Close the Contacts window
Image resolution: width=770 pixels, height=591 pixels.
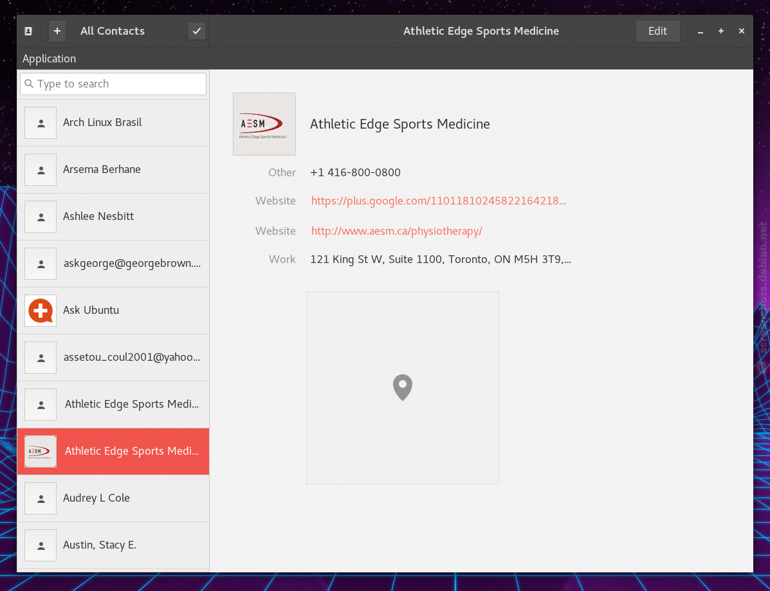(x=742, y=31)
